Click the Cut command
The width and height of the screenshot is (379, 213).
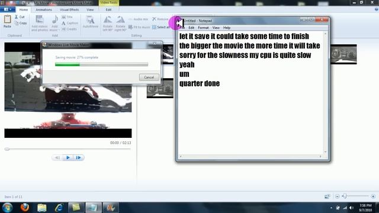click(x=20, y=17)
